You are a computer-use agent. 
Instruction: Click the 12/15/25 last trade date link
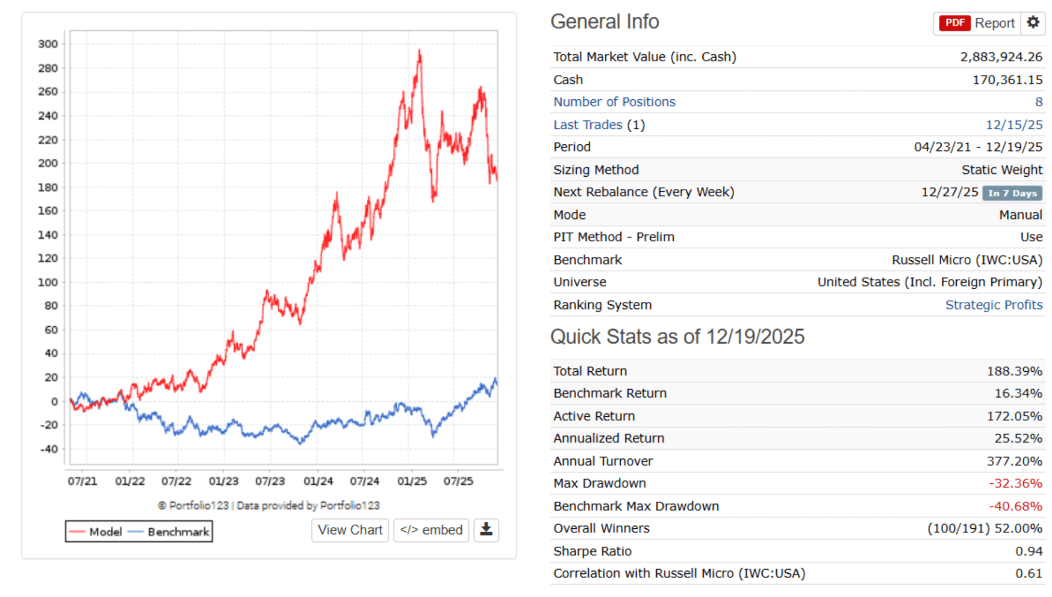click(1014, 125)
